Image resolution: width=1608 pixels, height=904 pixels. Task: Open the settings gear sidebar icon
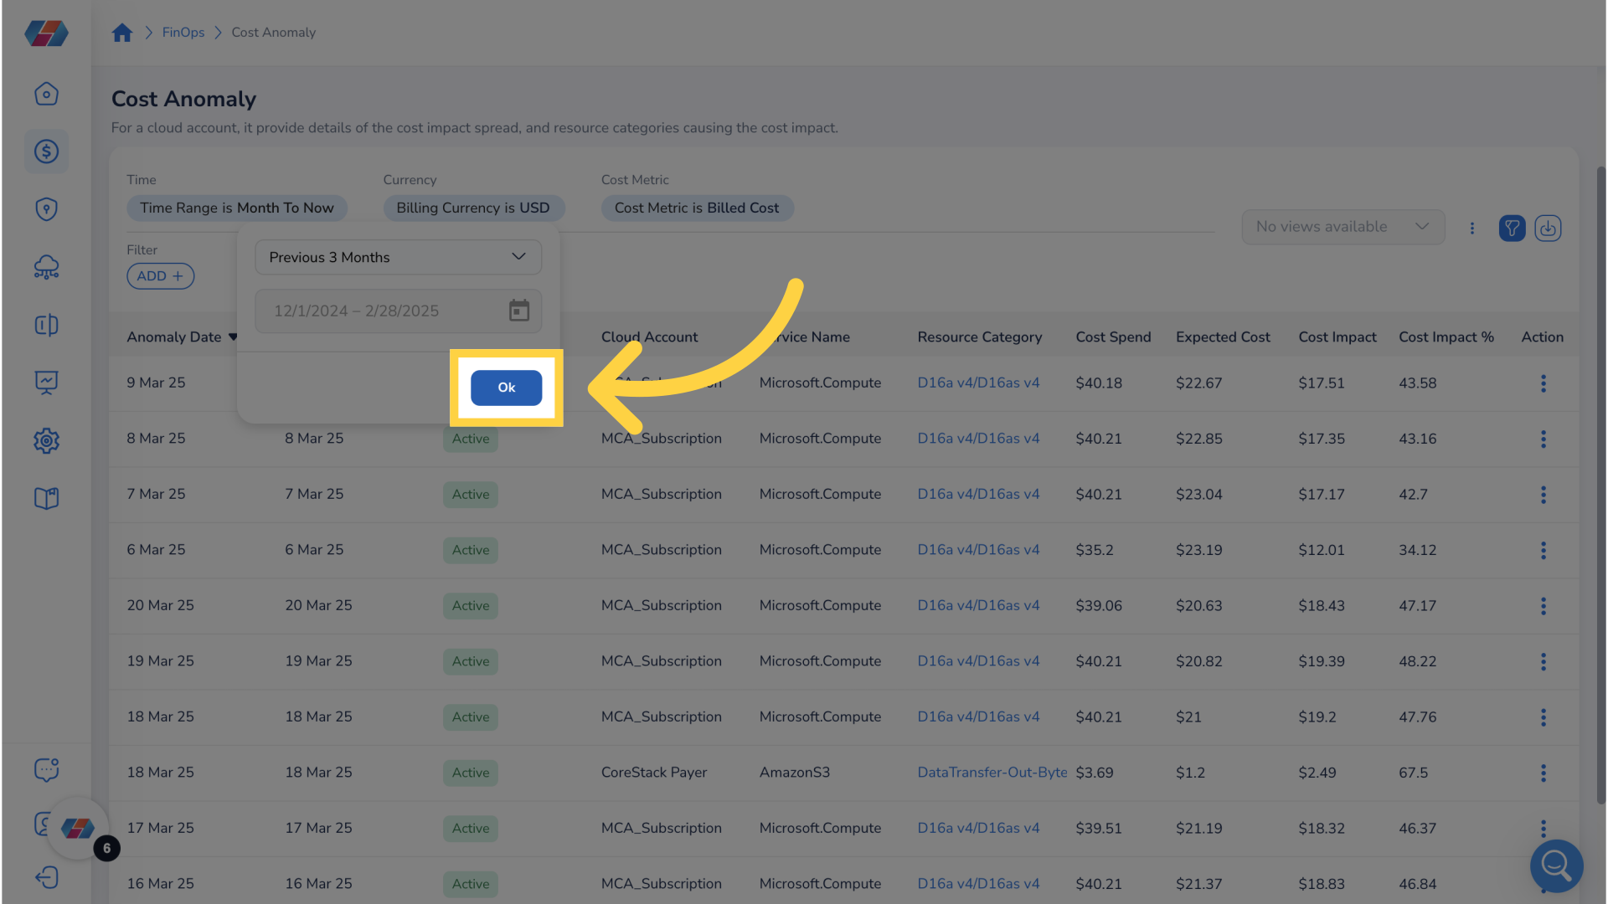coord(46,440)
